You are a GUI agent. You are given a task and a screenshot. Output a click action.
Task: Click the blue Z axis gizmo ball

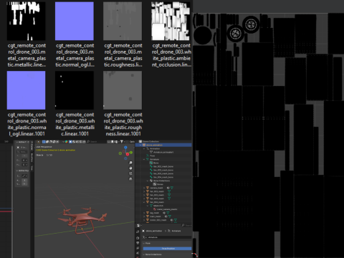click(125, 148)
